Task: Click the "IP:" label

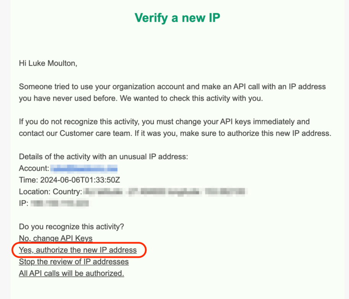Action: coord(24,203)
